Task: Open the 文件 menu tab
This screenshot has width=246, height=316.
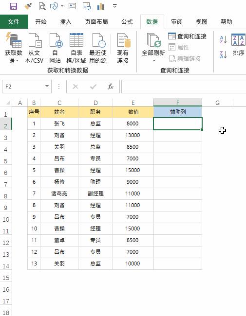Action: (14, 21)
